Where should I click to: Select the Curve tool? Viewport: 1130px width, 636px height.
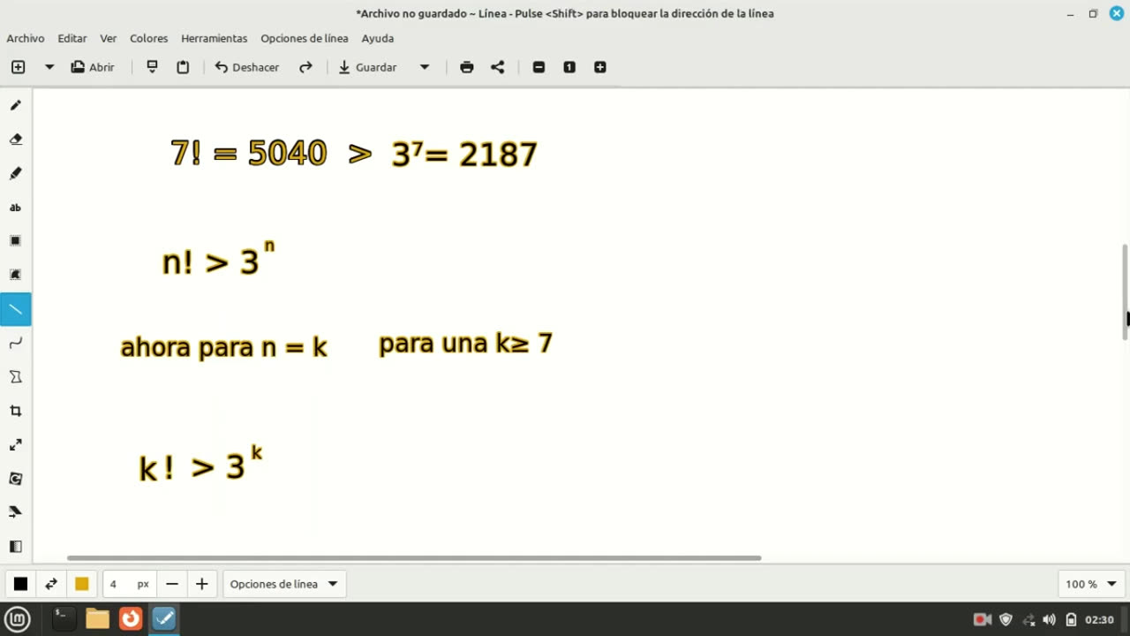(x=15, y=343)
